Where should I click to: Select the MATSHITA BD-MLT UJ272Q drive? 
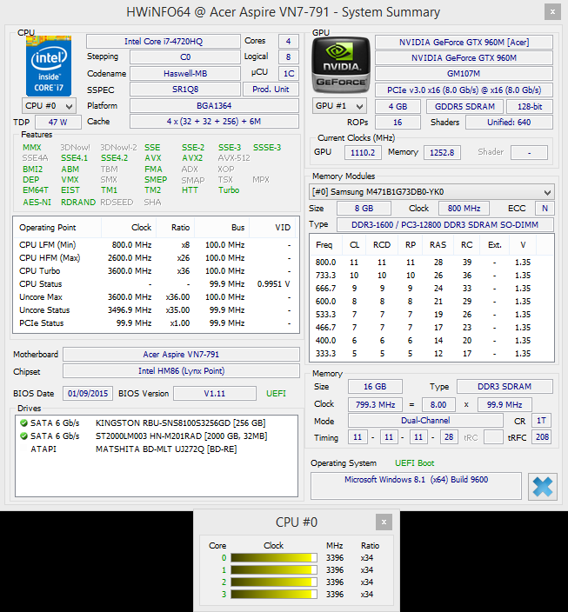coord(157,449)
